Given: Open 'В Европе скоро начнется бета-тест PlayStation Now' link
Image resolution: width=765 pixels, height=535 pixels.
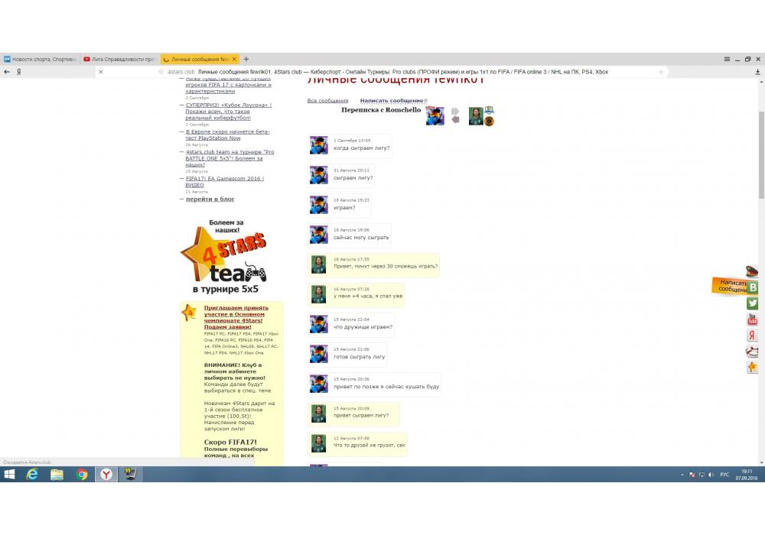Looking at the screenshot, I should [227, 135].
